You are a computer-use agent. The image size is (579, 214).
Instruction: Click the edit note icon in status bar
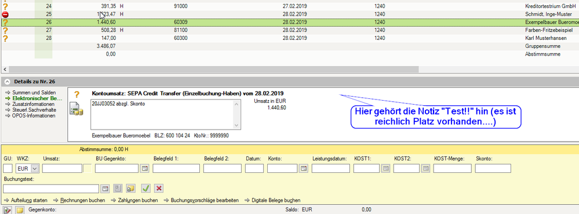click(8, 210)
